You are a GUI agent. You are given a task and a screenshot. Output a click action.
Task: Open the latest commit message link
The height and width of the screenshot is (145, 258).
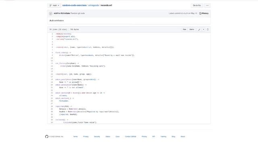pos(78,13)
